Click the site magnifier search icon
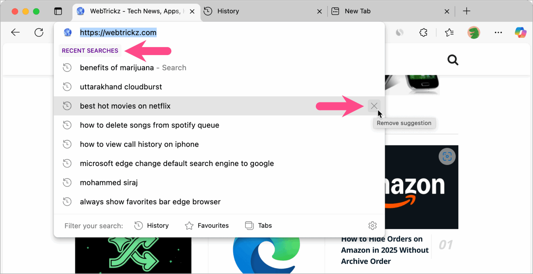This screenshot has height=274, width=533. click(x=453, y=60)
